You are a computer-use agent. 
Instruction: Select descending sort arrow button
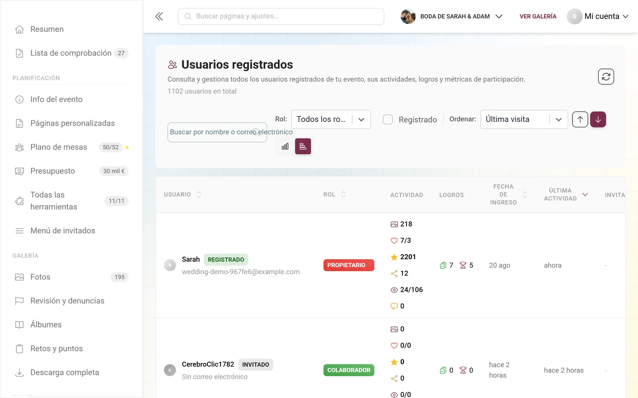pos(598,119)
